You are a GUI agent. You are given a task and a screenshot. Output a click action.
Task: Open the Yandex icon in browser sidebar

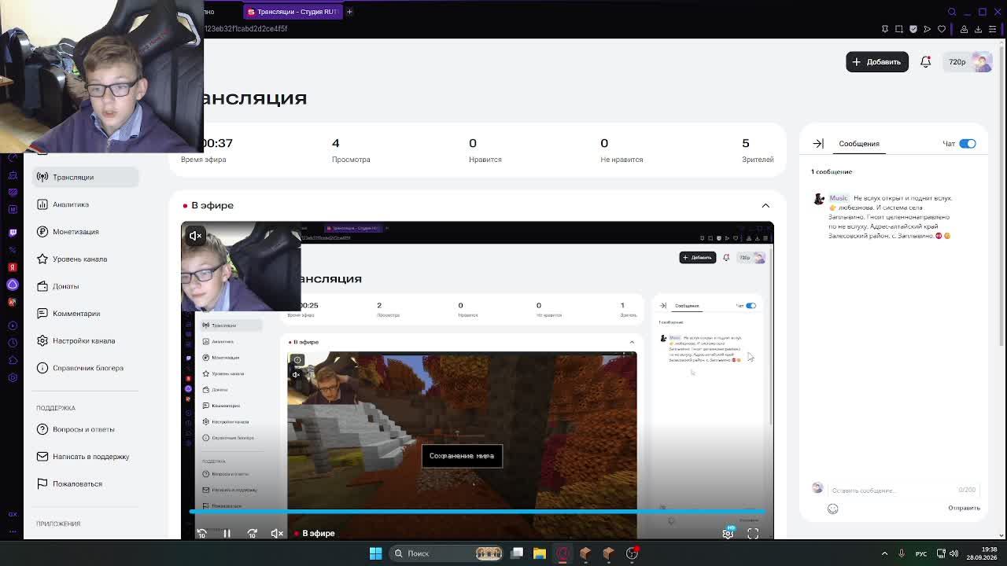(13, 267)
